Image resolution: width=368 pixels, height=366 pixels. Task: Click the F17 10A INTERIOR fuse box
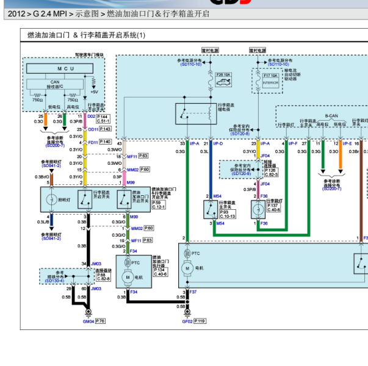coord(270,81)
